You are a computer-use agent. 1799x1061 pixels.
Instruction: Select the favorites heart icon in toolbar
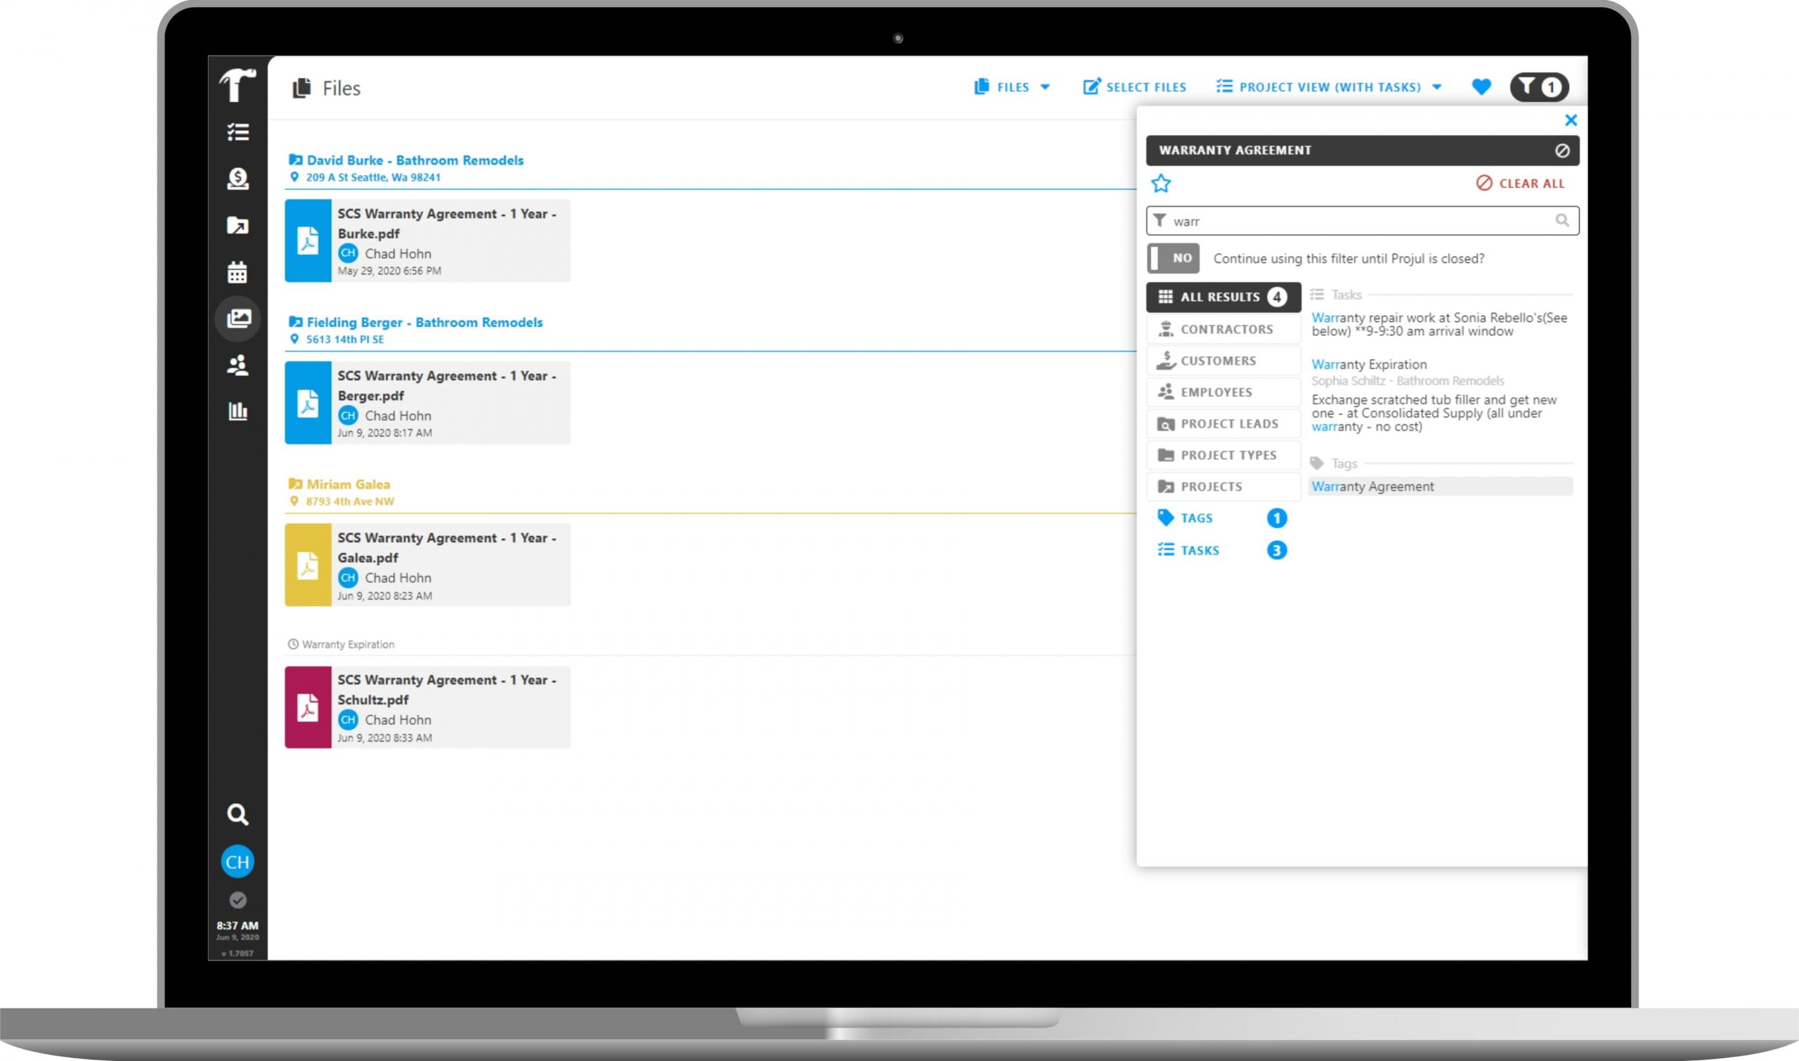1479,87
